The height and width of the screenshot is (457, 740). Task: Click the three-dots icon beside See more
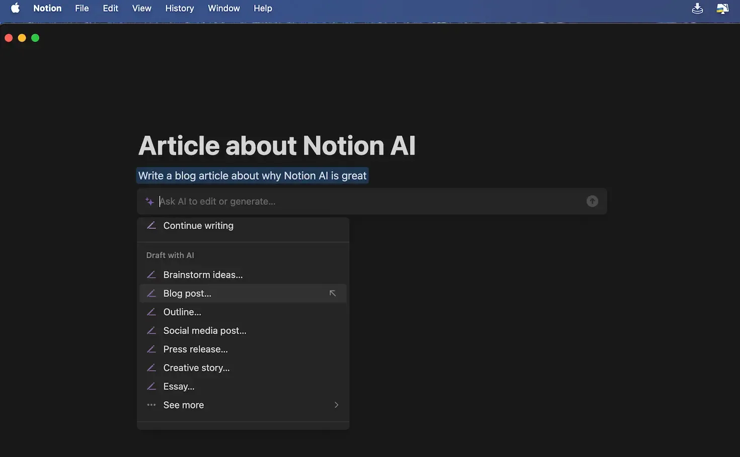coord(151,405)
